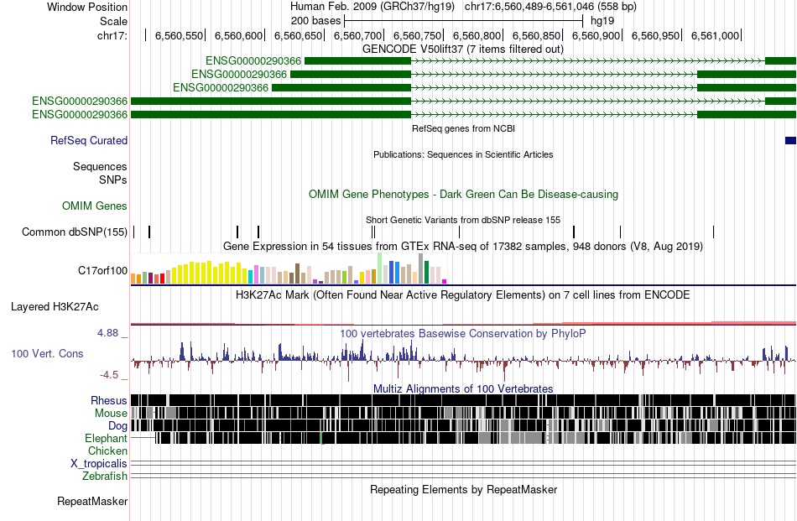797x521 pixels.
Task: Select the bottom ENSG00000290366 transcript label
Action: [x=80, y=114]
